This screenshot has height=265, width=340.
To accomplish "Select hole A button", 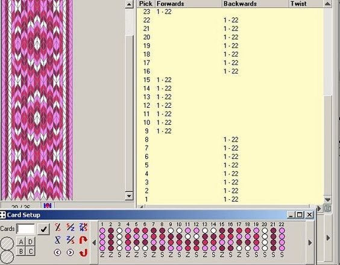I will [21, 242].
